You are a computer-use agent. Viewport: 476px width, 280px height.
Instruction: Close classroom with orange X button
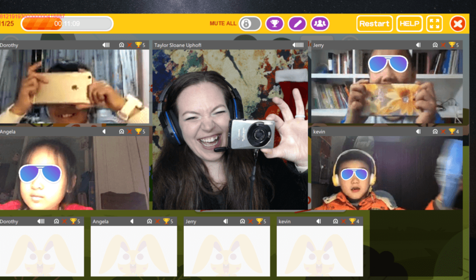pos(457,24)
